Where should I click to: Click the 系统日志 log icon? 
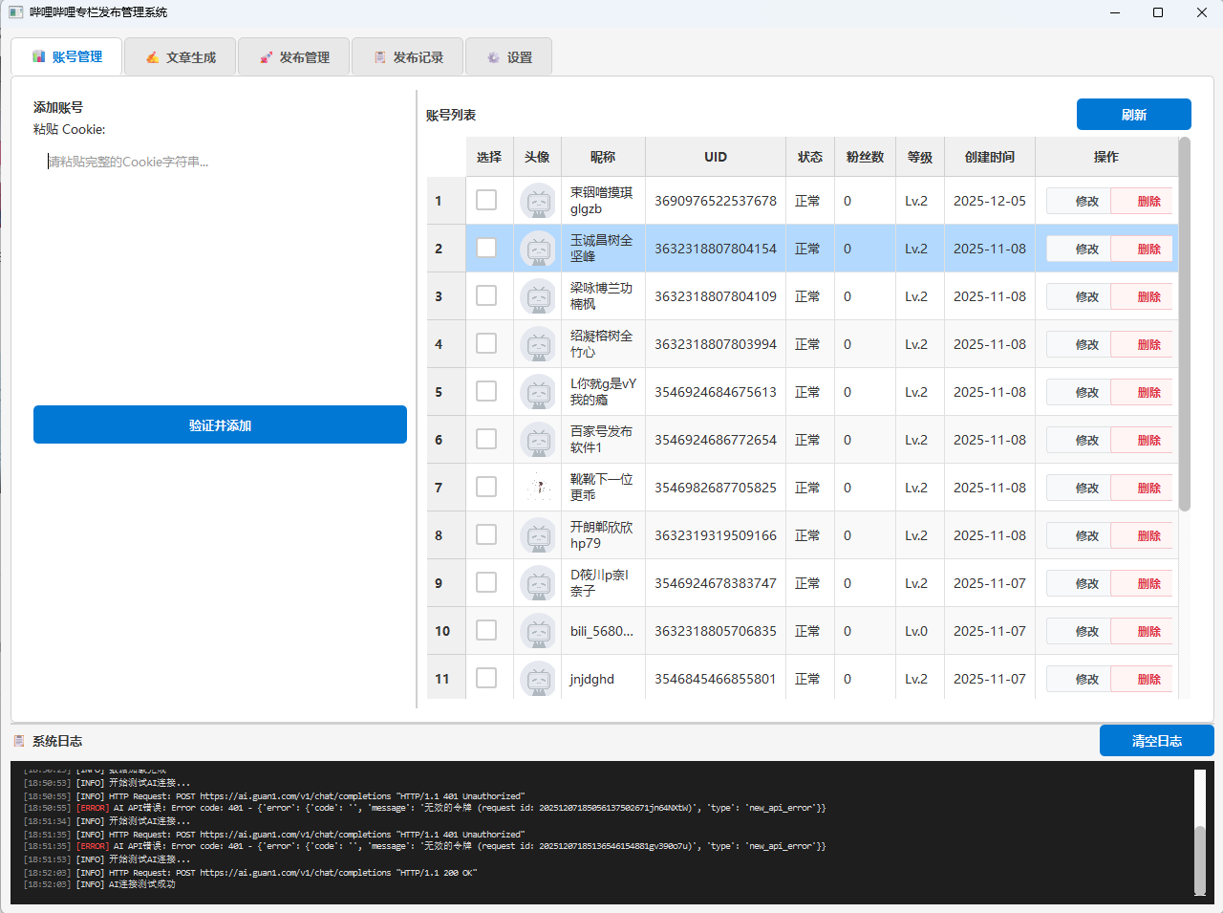pyautogui.click(x=19, y=741)
